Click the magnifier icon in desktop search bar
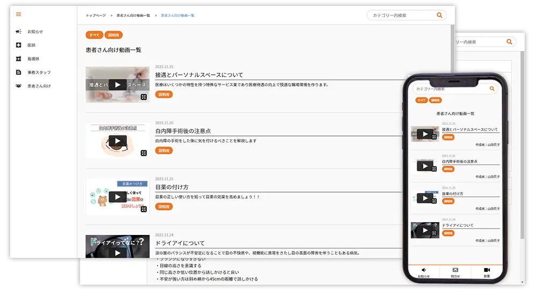 coord(440,16)
